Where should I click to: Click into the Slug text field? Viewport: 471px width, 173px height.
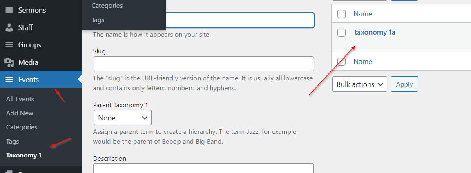pos(203,64)
